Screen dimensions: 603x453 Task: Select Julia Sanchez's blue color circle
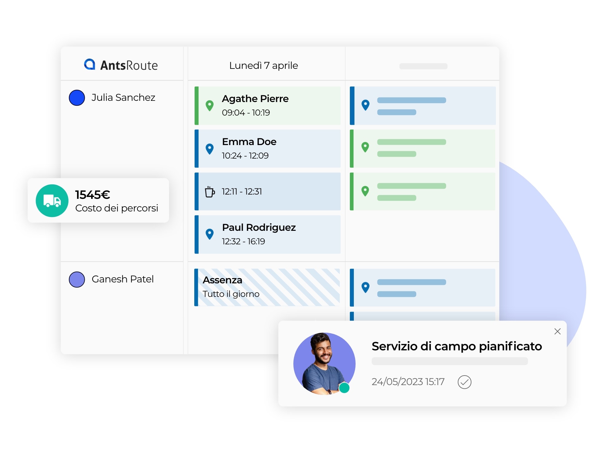(77, 98)
